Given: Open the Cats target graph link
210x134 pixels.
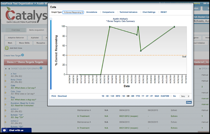Looking at the screenshot, I should [13, 86].
